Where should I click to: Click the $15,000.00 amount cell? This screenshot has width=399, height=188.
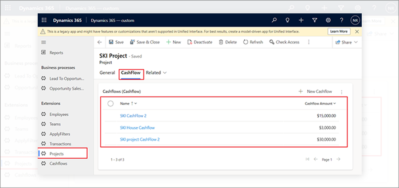pyautogui.click(x=326, y=116)
